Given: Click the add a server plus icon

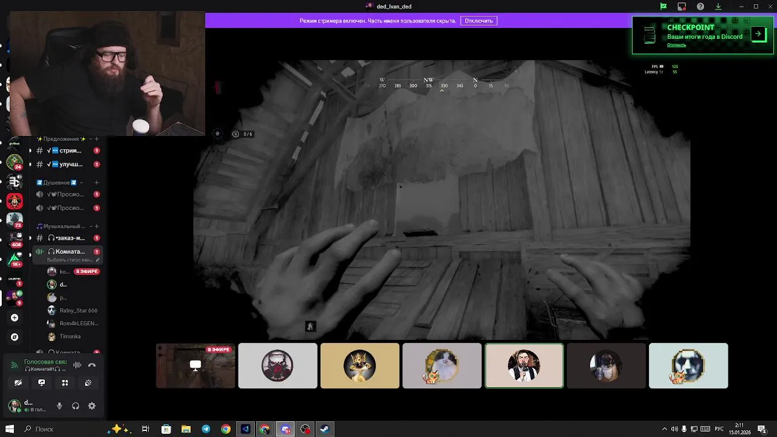Looking at the screenshot, I should tap(15, 317).
